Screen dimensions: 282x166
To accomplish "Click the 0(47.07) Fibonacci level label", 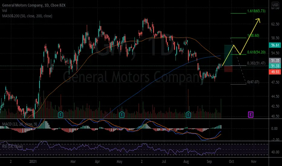I will (253, 82).
